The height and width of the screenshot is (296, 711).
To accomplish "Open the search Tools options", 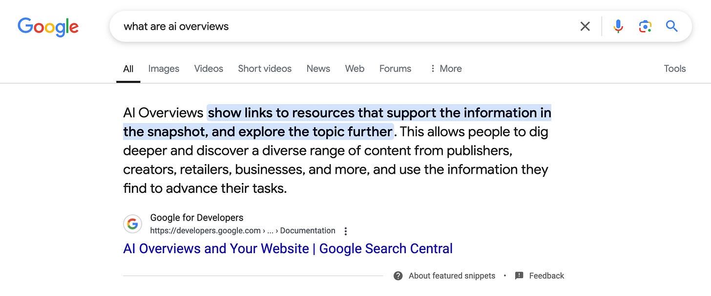I will (675, 69).
